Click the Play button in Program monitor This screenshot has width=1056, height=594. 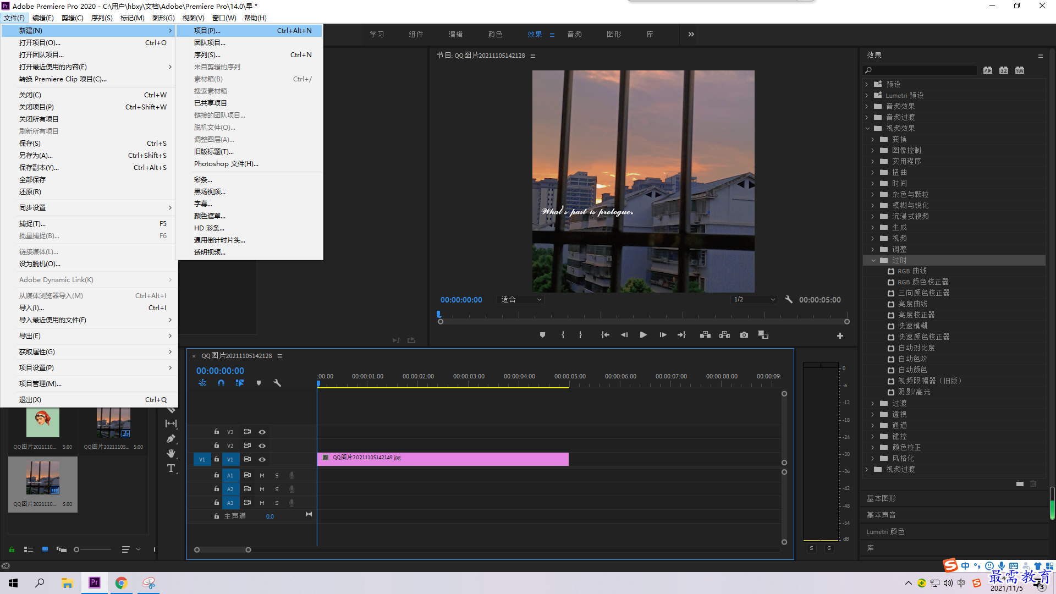tap(643, 335)
